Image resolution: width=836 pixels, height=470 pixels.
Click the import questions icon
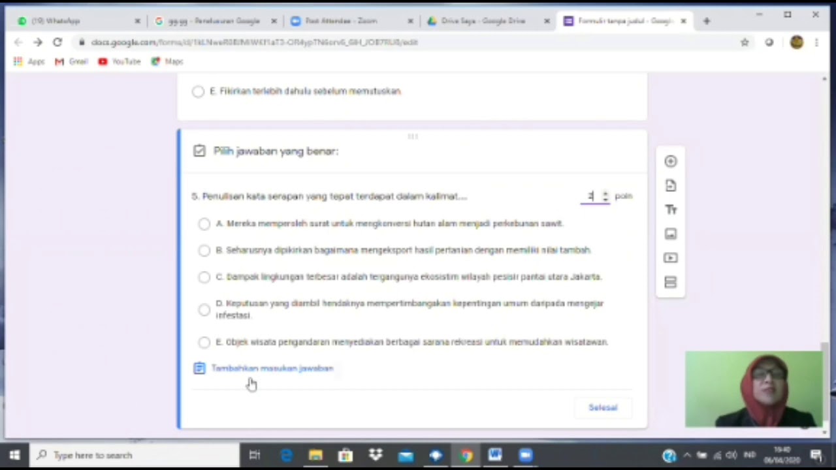click(x=671, y=185)
